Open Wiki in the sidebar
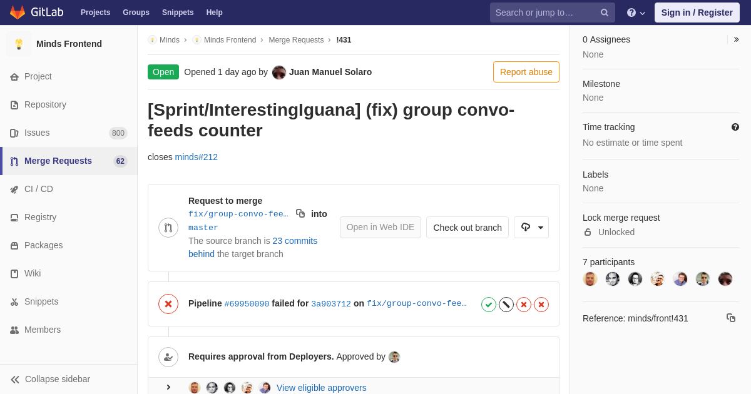This screenshot has width=751, height=394. (x=69, y=273)
